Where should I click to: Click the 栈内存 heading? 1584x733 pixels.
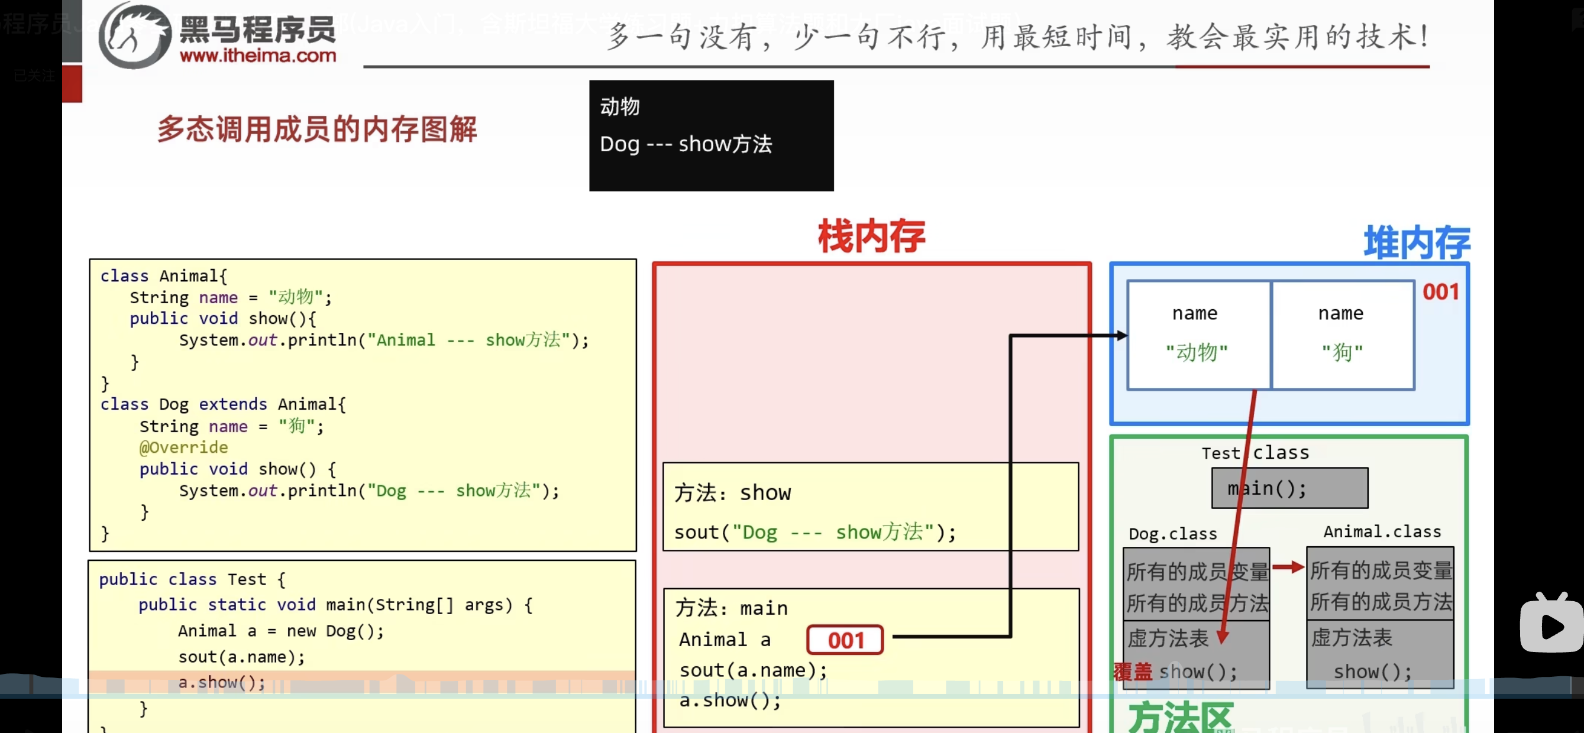tap(871, 236)
